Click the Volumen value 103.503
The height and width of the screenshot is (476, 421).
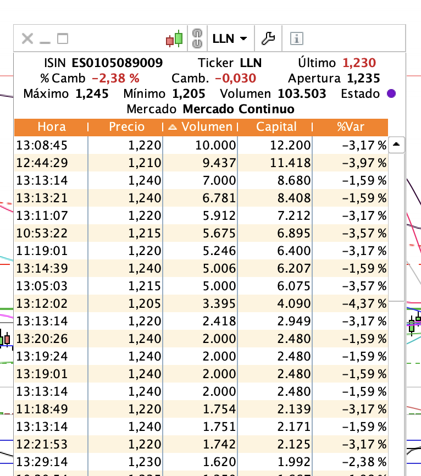302,94
